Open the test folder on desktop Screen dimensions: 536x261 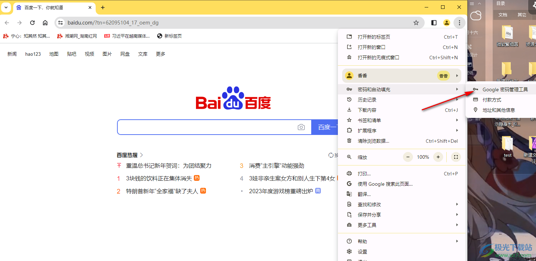pos(508,147)
